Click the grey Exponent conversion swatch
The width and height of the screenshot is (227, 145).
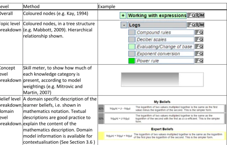tap(132, 54)
